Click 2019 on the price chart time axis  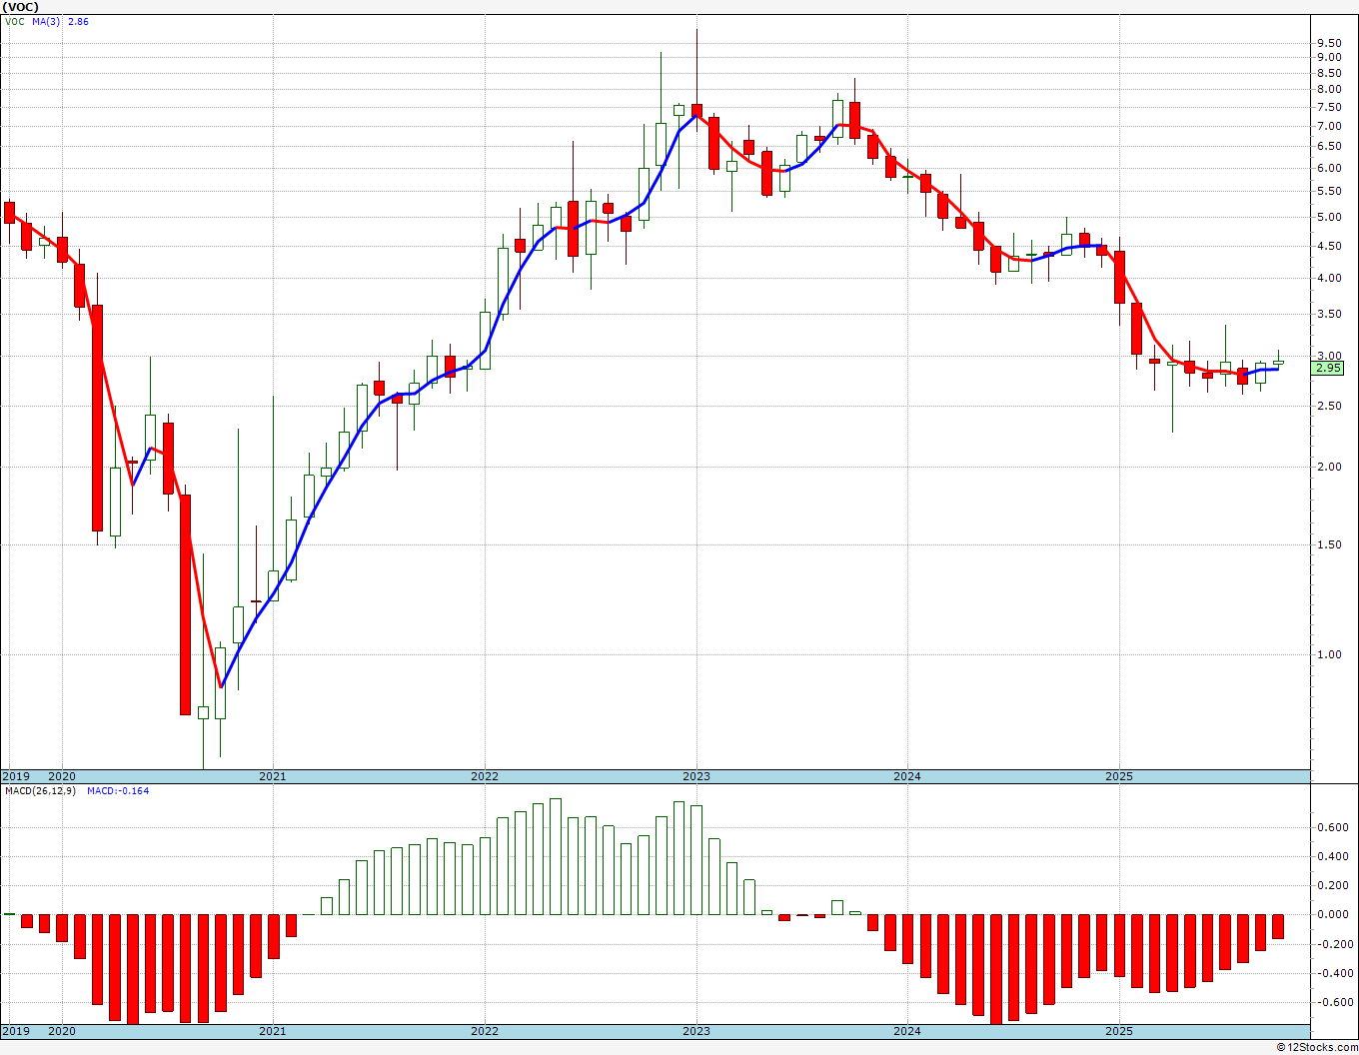click(15, 776)
